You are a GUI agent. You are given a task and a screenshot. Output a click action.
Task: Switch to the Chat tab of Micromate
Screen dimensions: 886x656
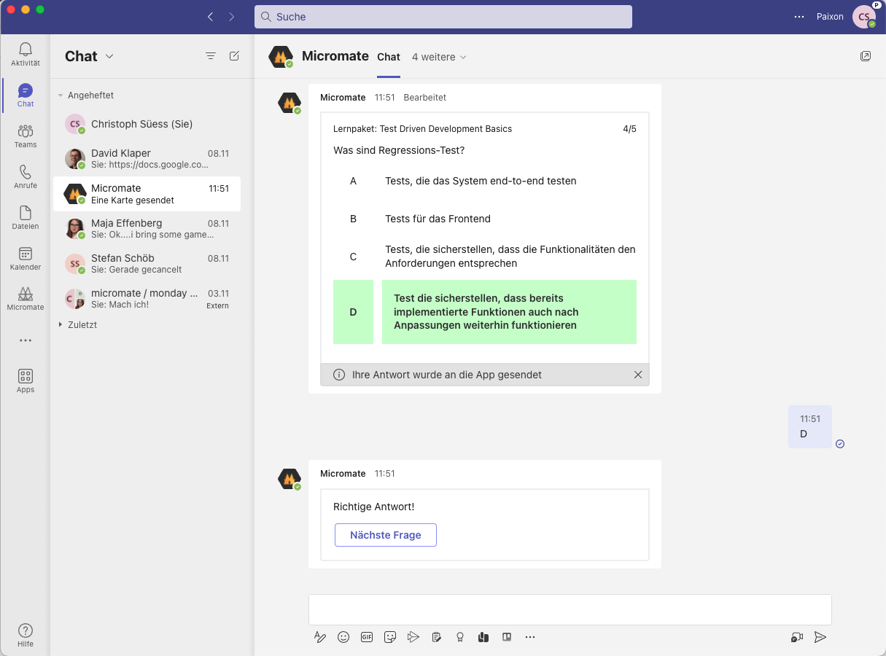click(x=389, y=57)
